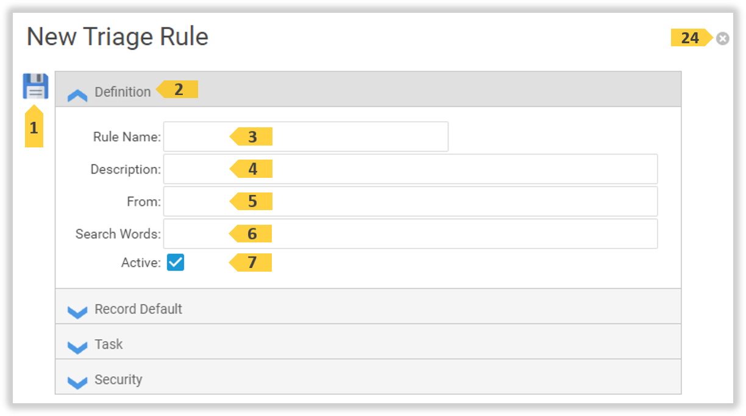
Task: Open the Security section header text
Action: (x=118, y=380)
